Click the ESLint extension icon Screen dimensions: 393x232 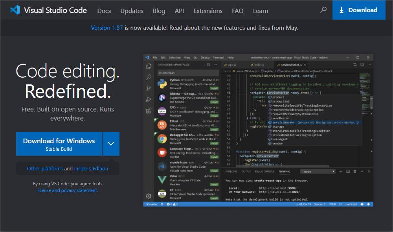(162, 124)
